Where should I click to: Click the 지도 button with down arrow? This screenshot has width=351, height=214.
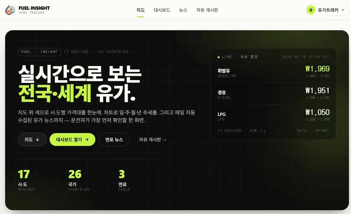(32, 140)
